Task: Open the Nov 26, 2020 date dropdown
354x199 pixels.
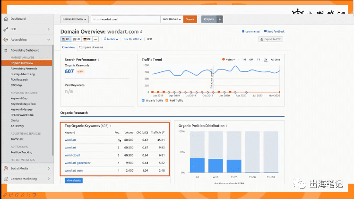Action: (132, 39)
